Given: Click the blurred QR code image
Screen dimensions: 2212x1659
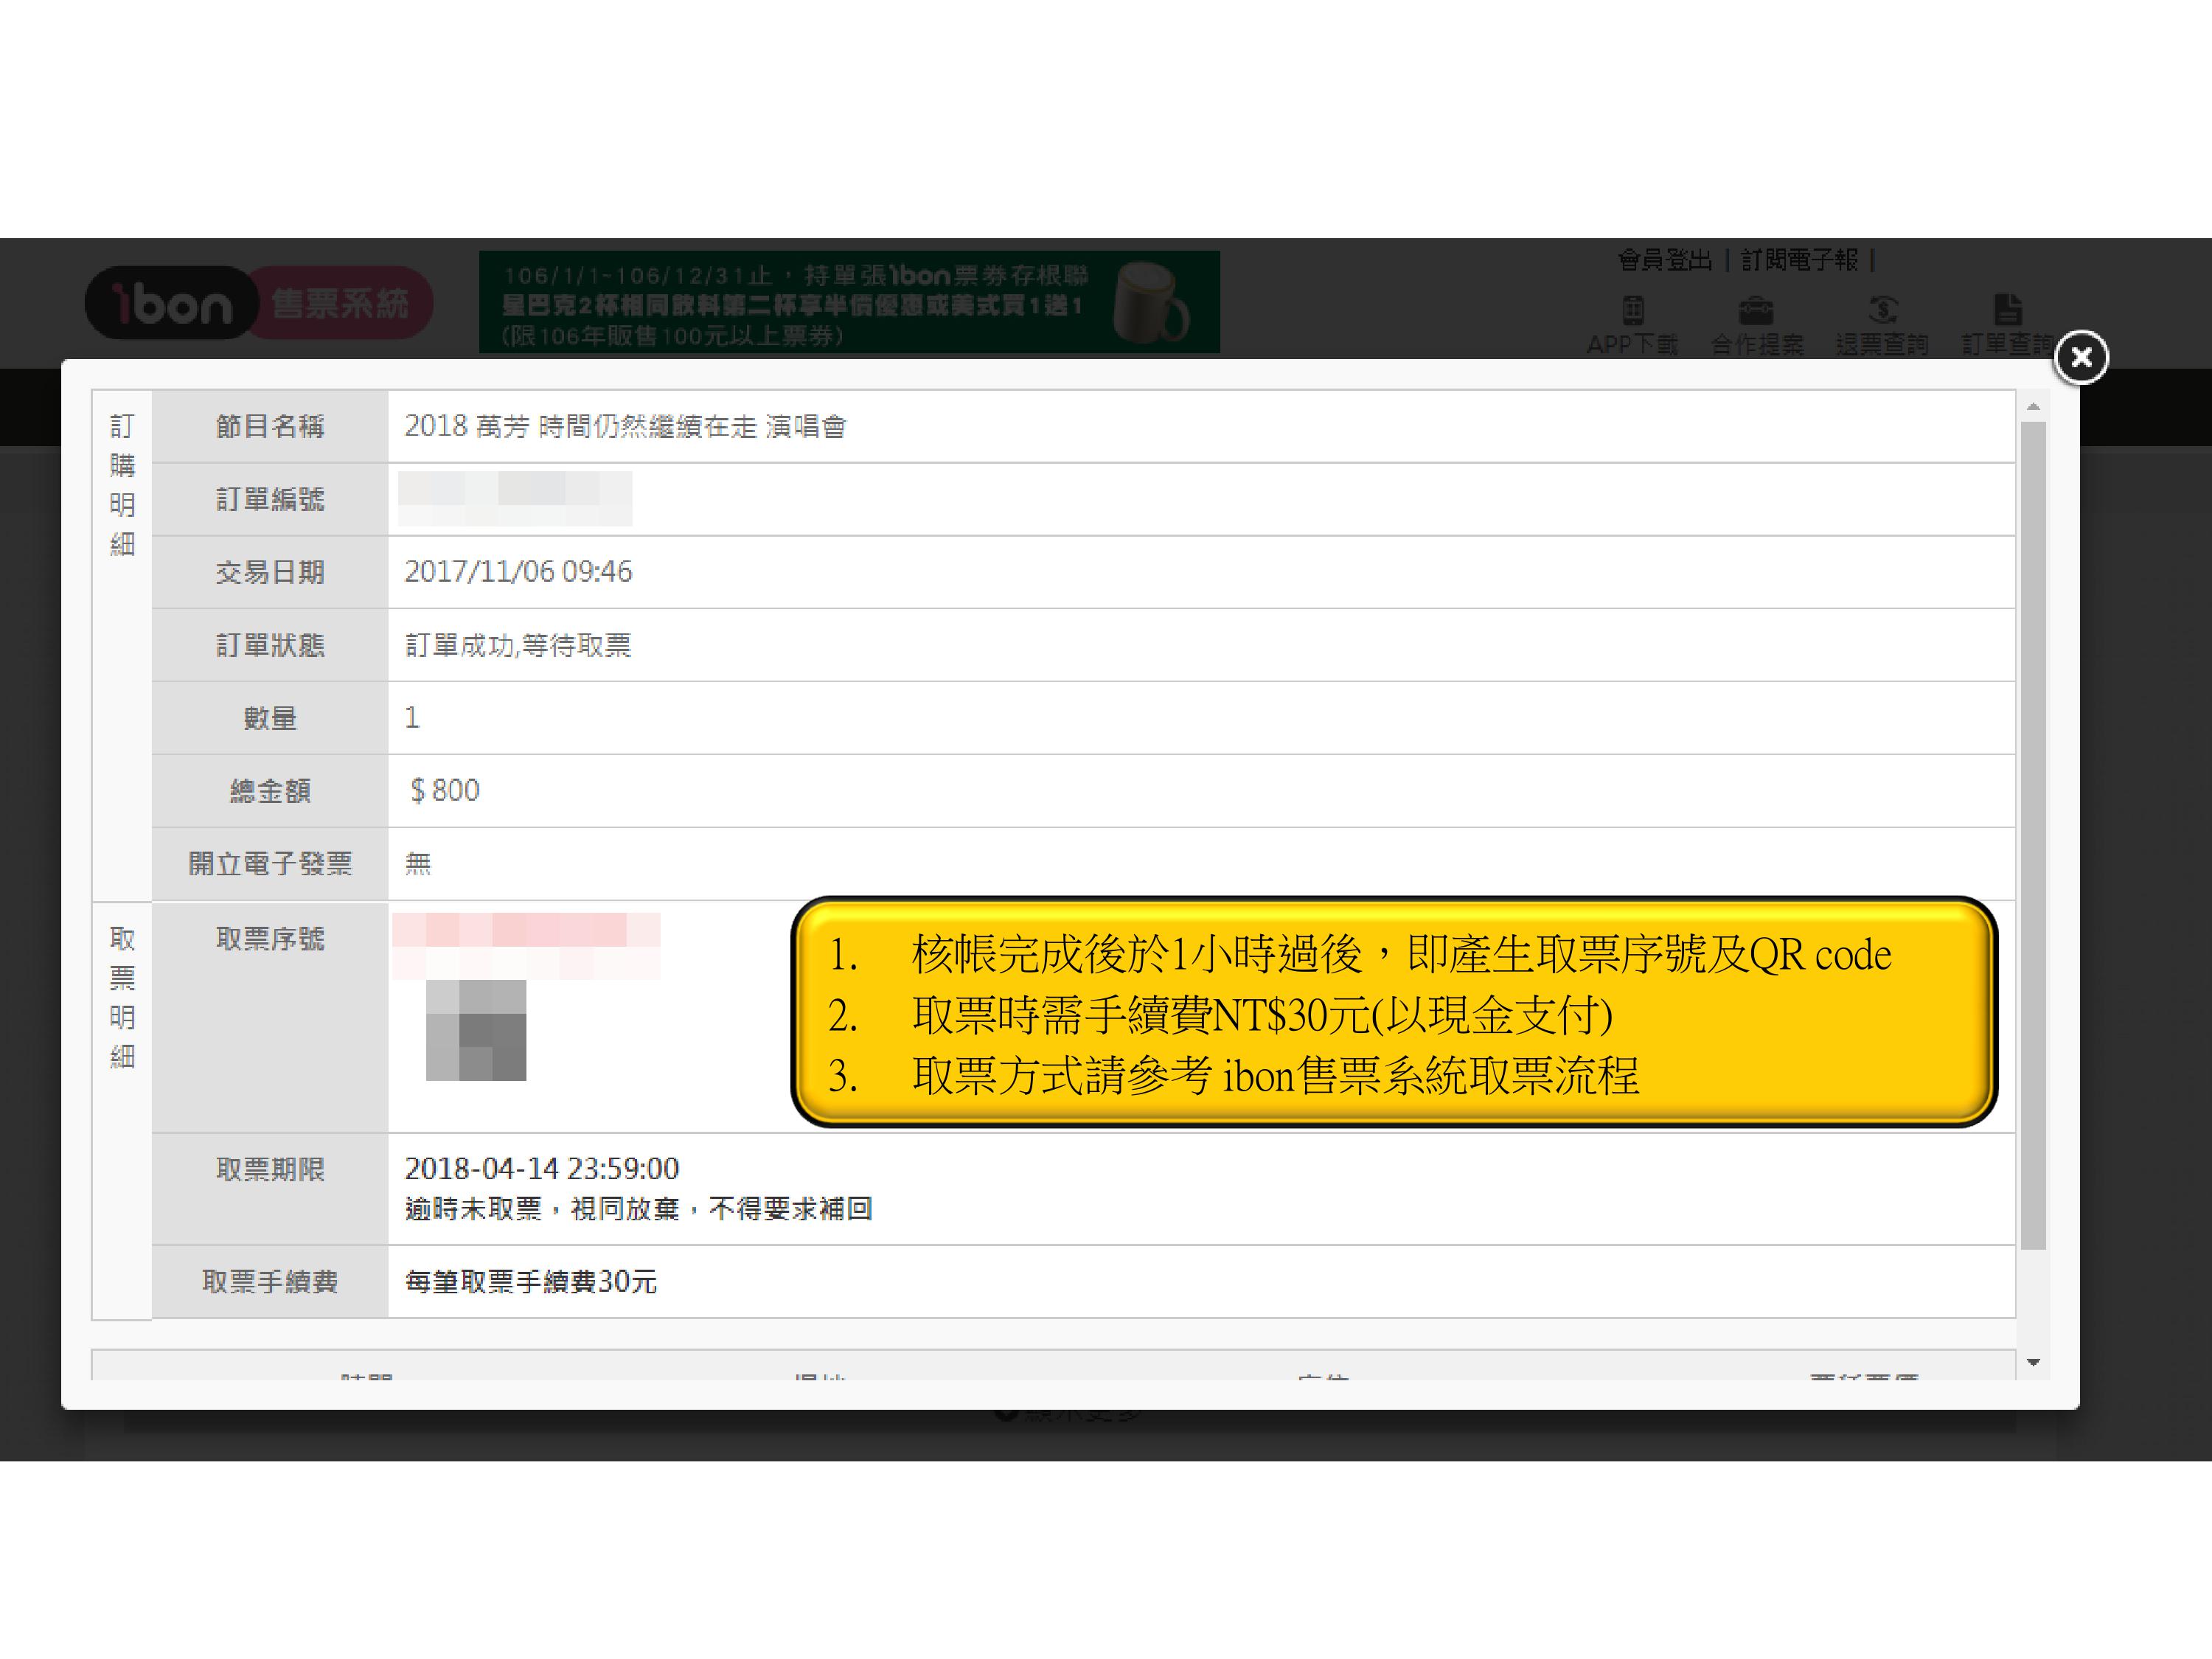Looking at the screenshot, I should 476,1030.
